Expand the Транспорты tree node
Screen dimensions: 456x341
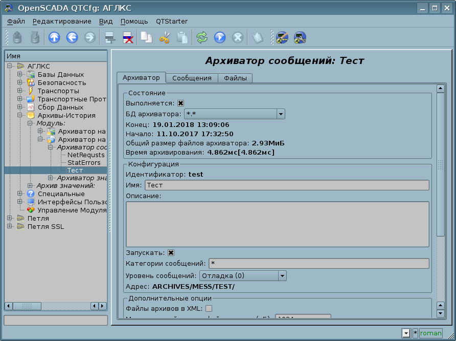pos(20,90)
